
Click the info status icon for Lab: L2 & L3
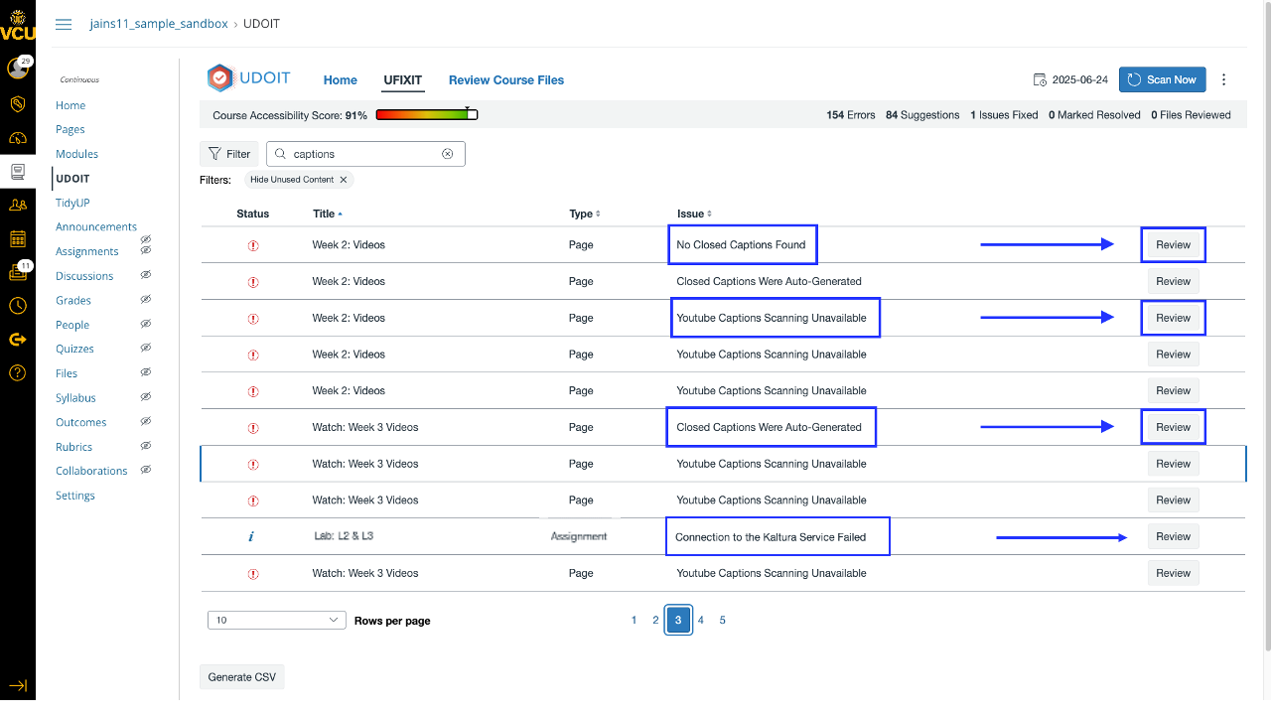point(251,536)
